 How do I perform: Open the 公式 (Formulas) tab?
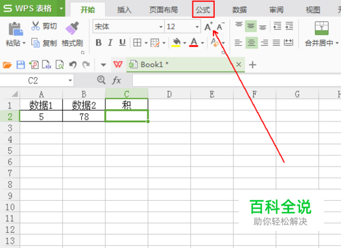(x=203, y=10)
